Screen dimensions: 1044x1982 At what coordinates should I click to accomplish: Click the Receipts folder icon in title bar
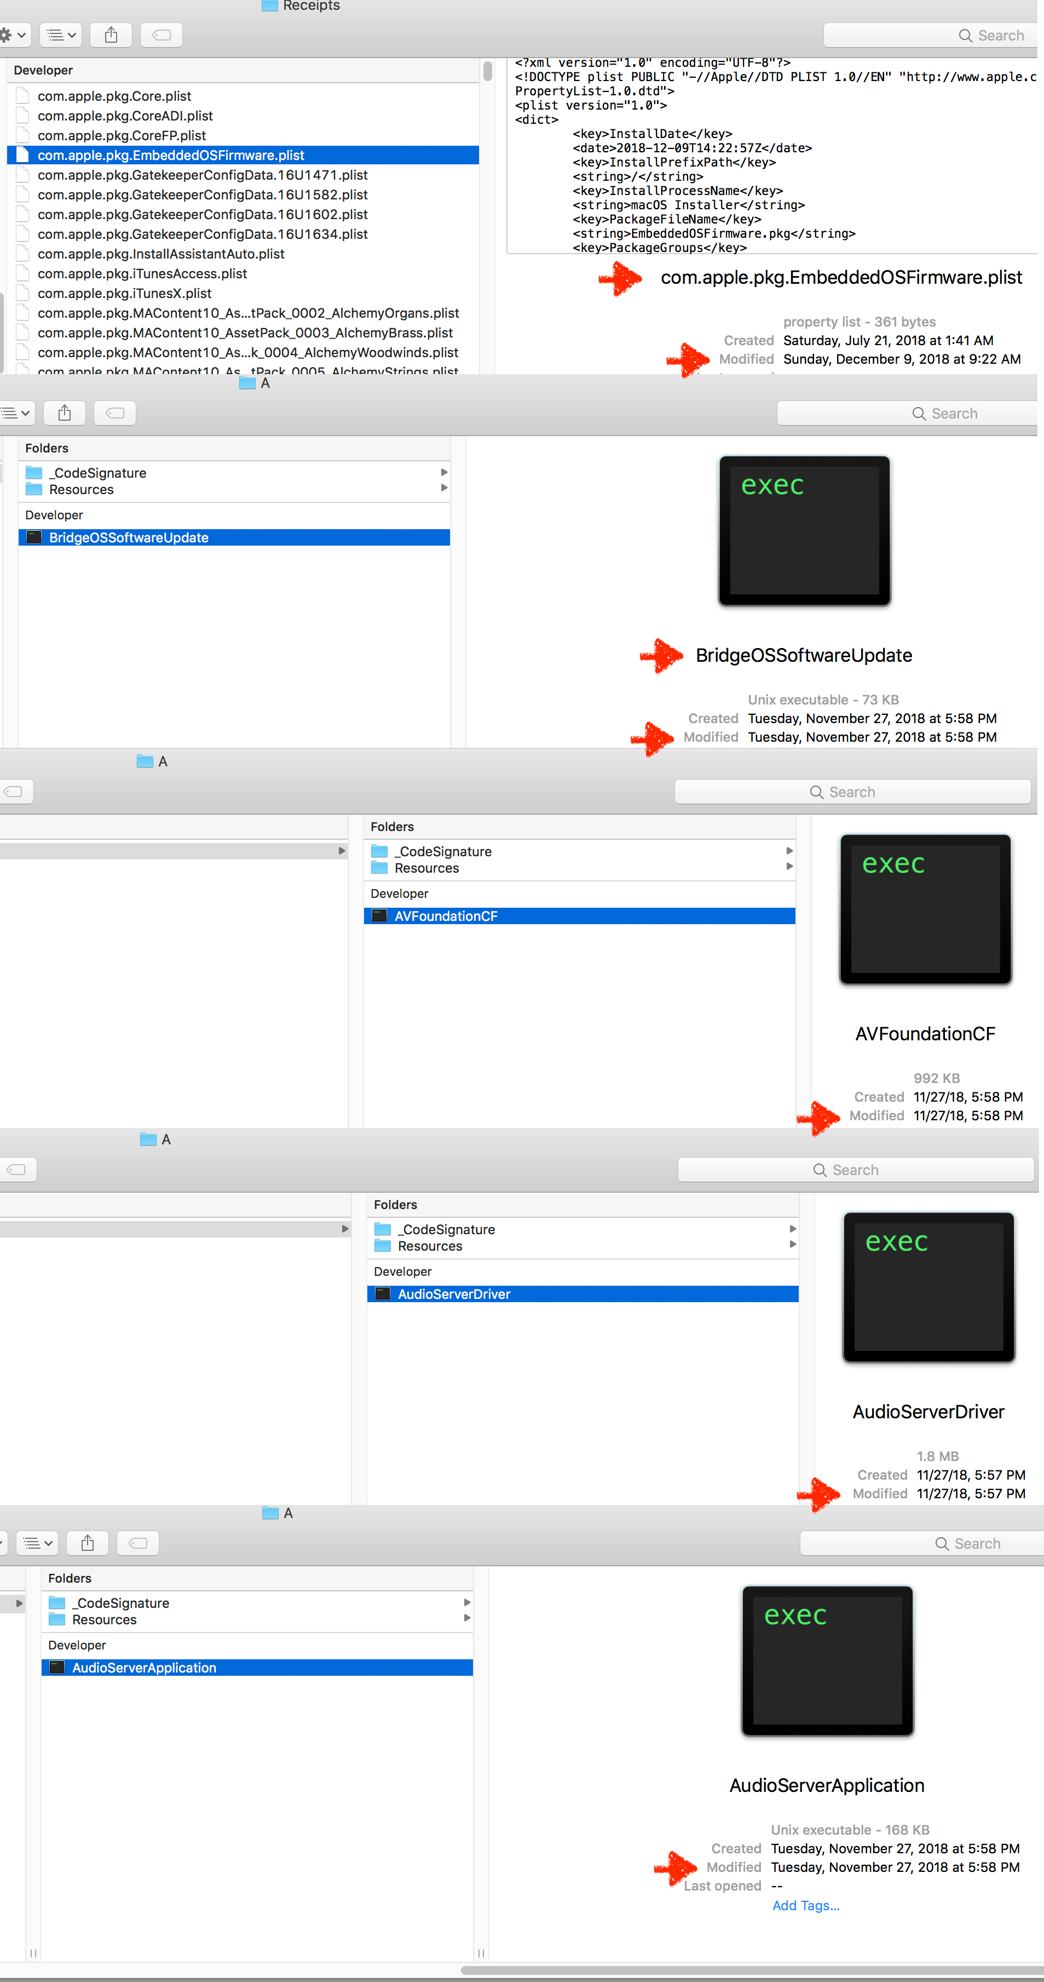[x=270, y=6]
